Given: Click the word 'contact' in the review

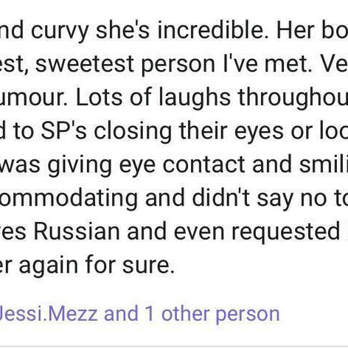Looking at the screenshot, I should 204,165.
